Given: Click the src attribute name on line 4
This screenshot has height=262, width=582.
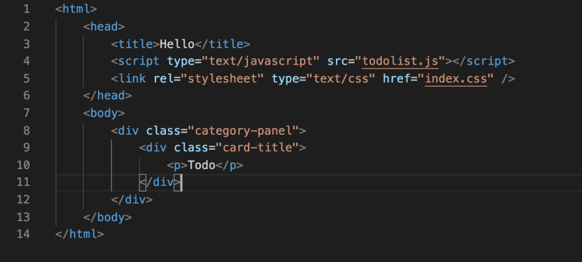Looking at the screenshot, I should 337,61.
